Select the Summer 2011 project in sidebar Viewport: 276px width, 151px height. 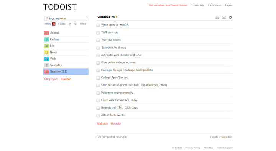(x=66, y=71)
